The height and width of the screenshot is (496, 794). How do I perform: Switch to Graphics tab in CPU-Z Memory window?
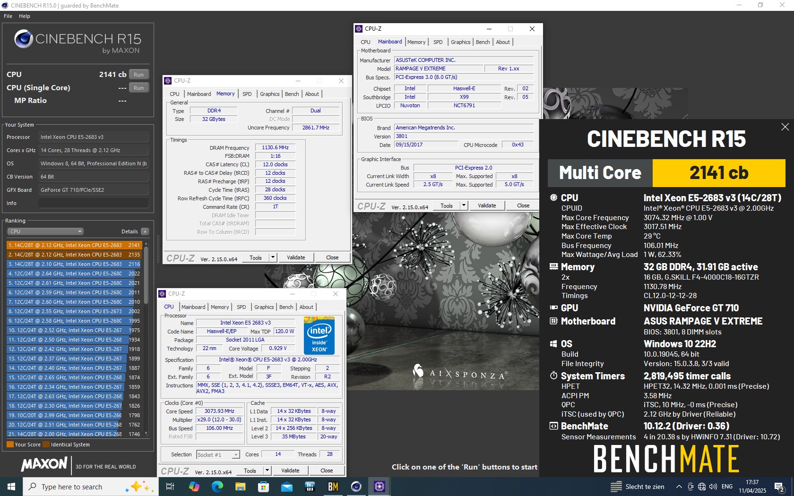coord(270,94)
